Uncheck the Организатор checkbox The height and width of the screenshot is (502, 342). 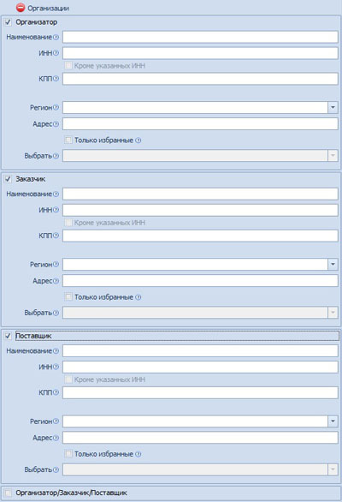click(8, 22)
